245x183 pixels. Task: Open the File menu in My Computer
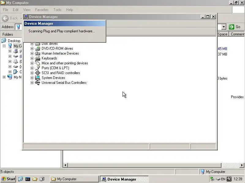pos(6,10)
